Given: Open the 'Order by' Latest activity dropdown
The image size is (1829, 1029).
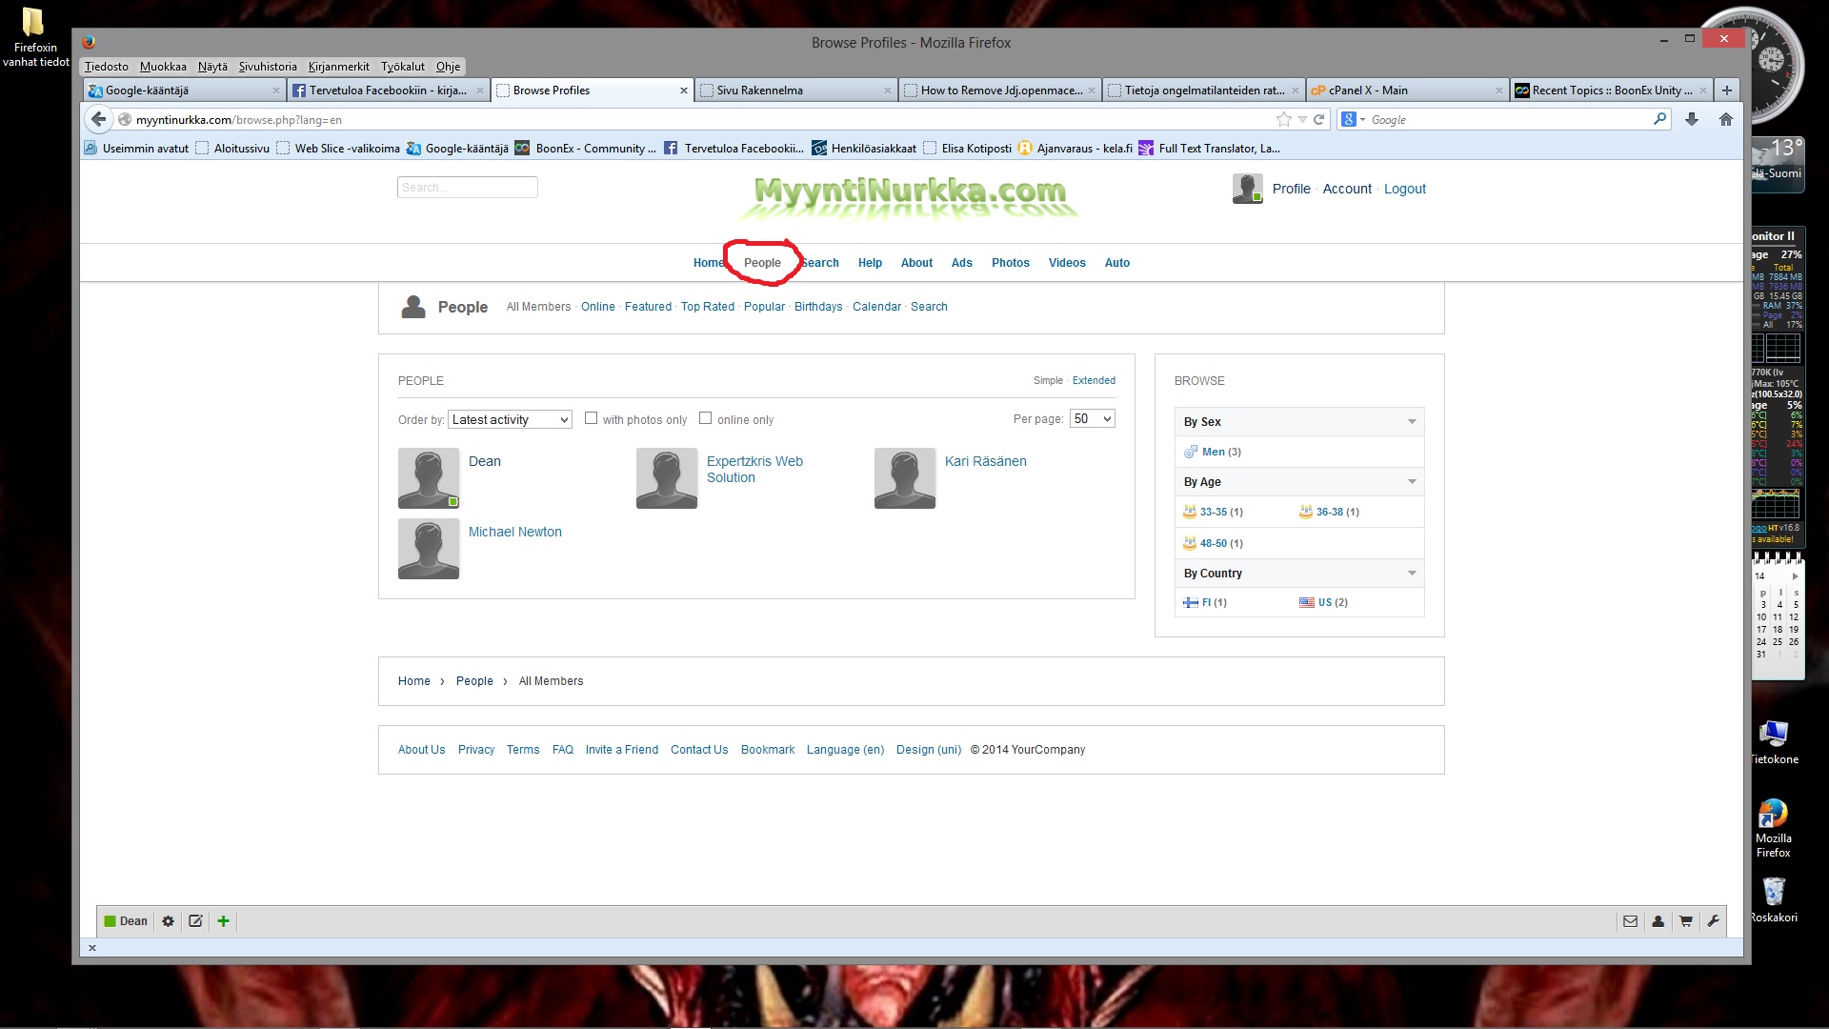Looking at the screenshot, I should click(510, 419).
